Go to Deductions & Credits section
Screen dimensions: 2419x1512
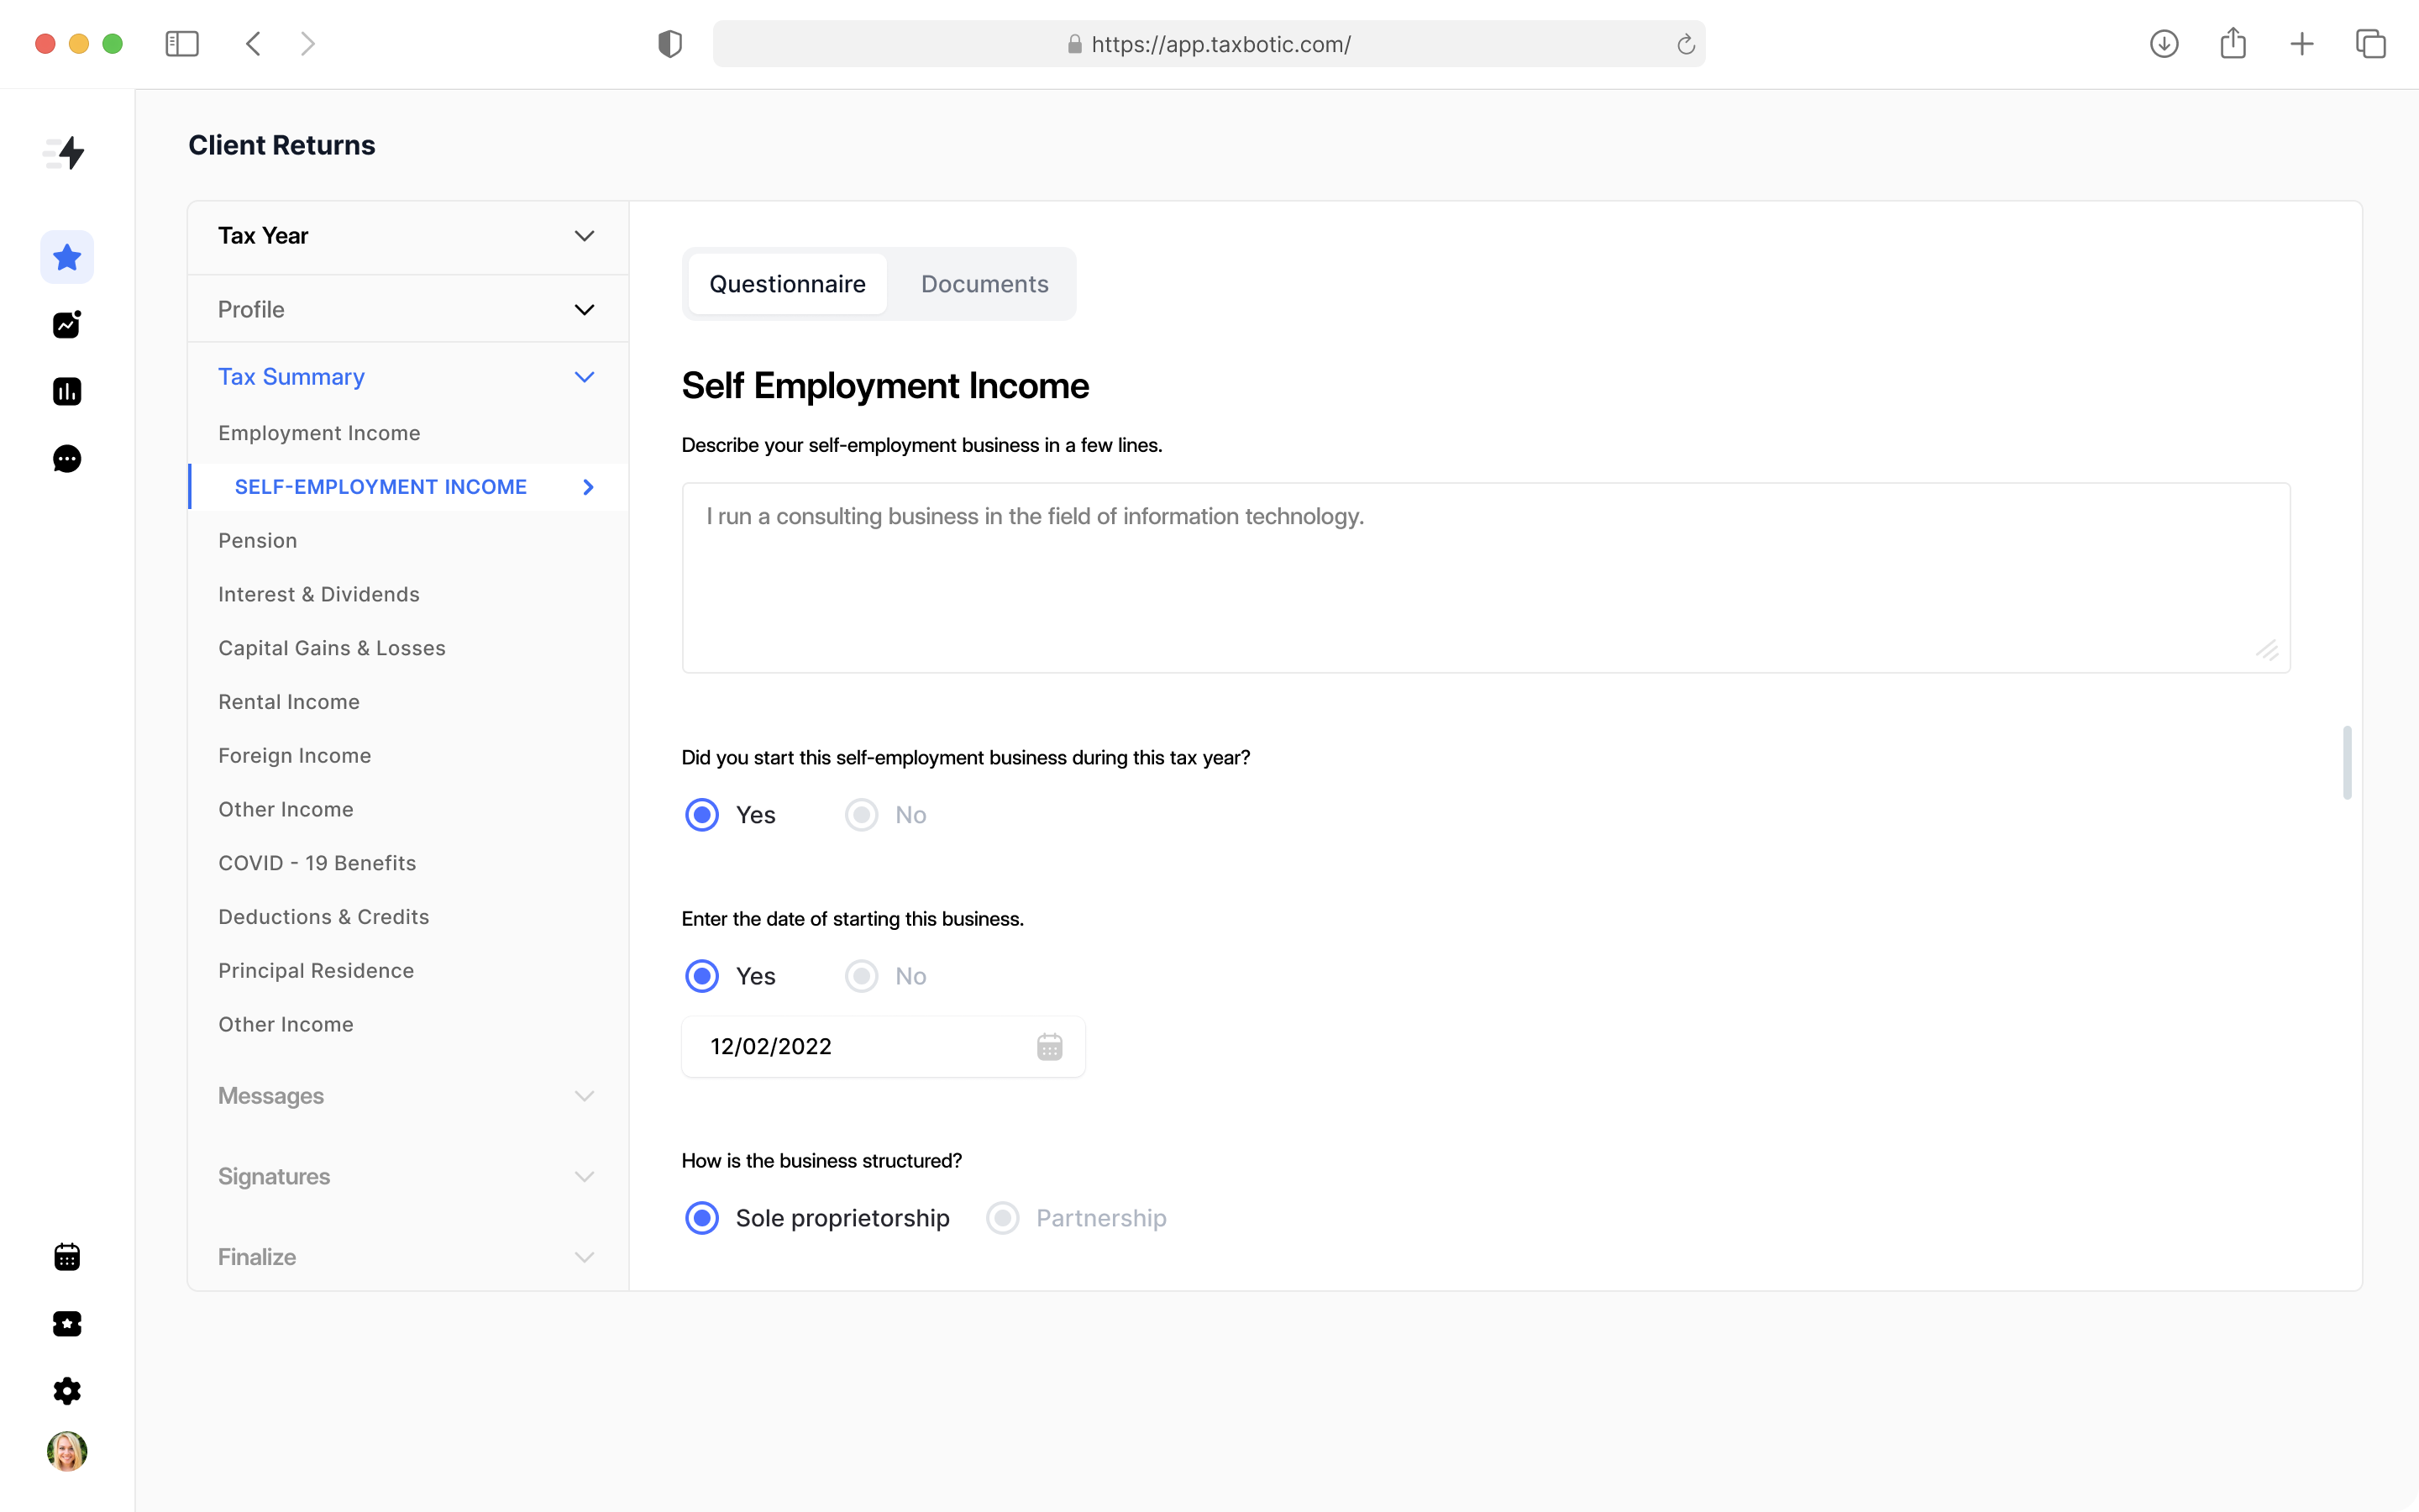(x=323, y=917)
